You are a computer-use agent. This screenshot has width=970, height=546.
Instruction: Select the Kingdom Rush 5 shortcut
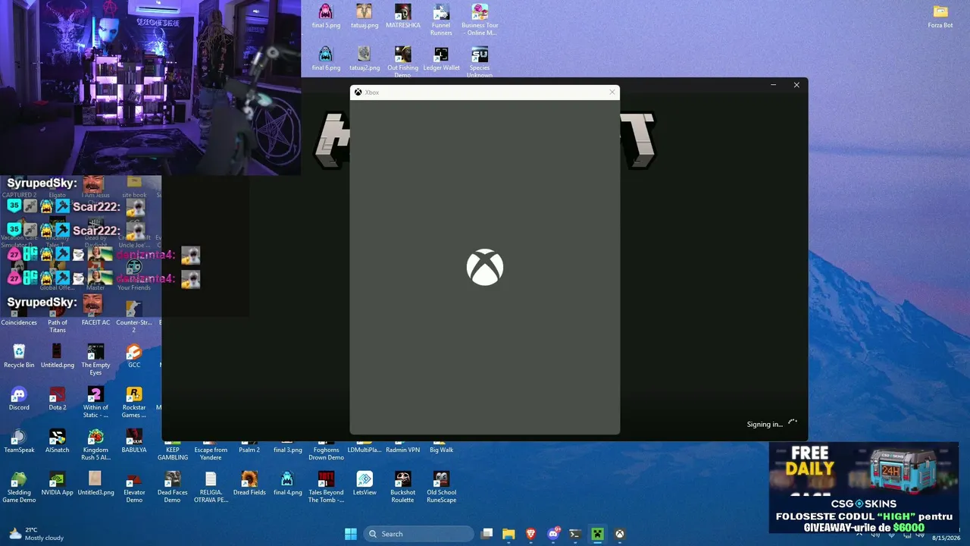96,444
